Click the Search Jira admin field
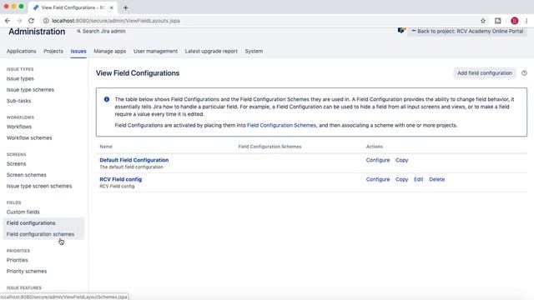The height and width of the screenshot is (300, 534). pos(101,31)
